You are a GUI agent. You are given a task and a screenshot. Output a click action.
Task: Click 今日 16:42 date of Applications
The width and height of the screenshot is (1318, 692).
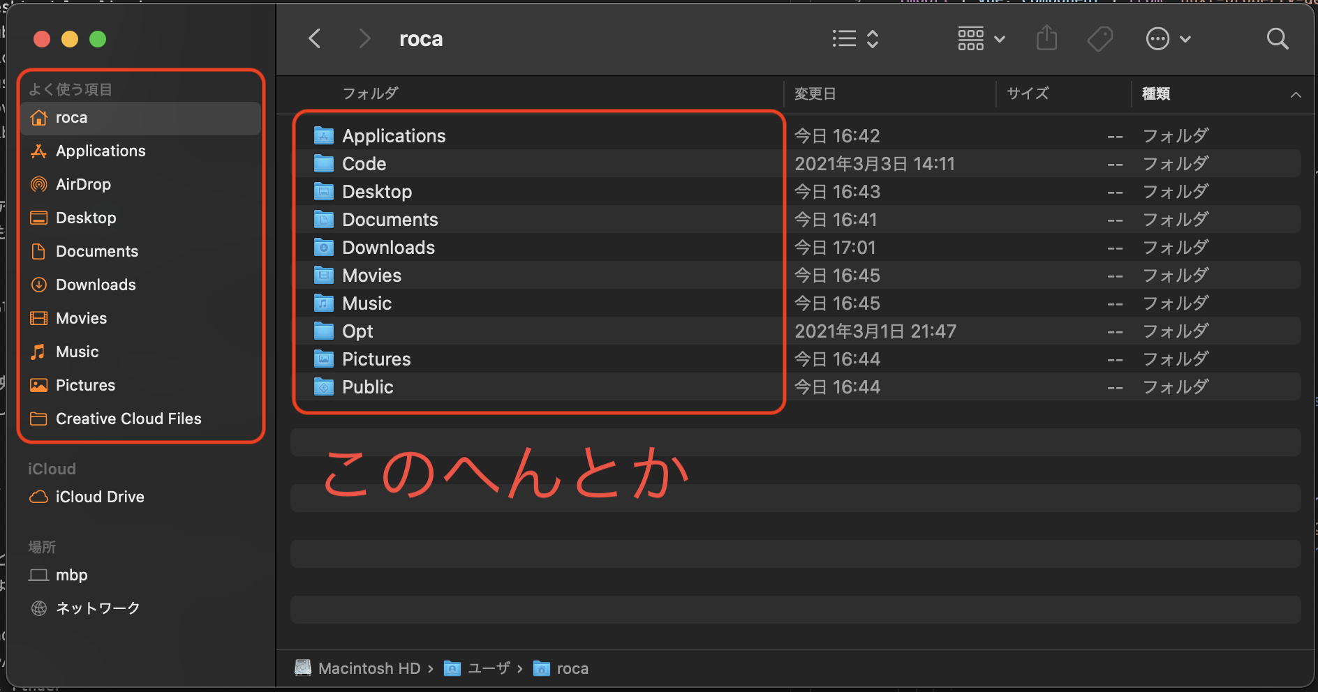tap(837, 136)
